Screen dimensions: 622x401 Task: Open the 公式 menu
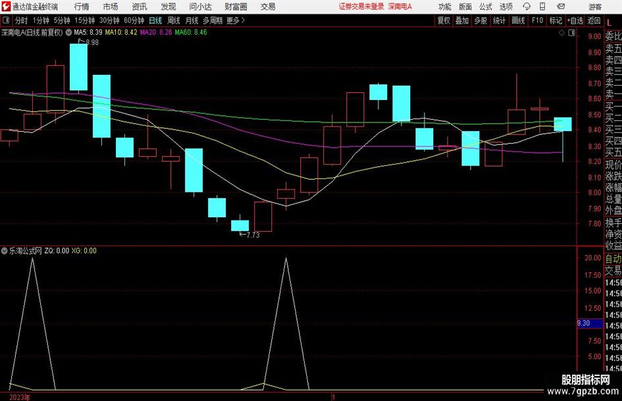click(486, 7)
